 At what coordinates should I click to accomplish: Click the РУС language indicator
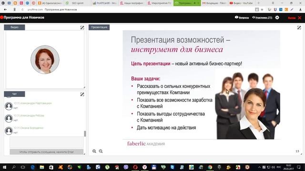(279, 167)
